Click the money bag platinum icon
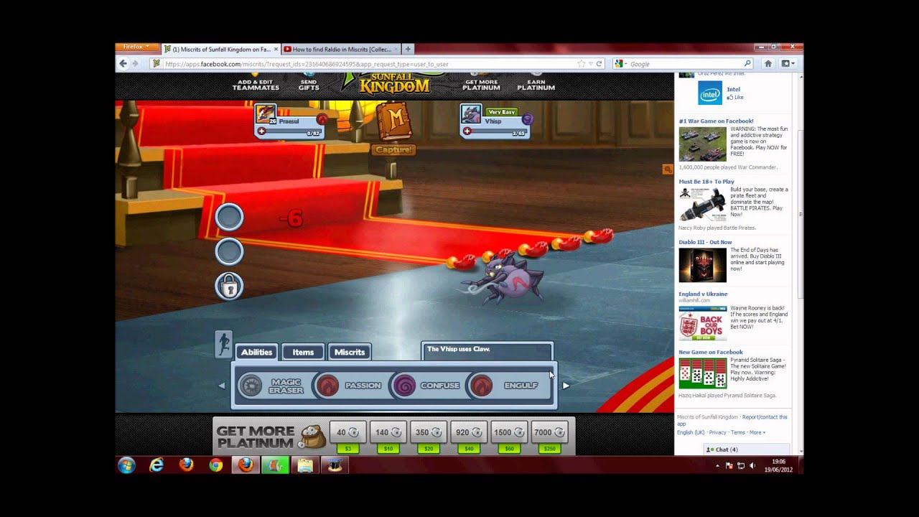 (x=312, y=435)
